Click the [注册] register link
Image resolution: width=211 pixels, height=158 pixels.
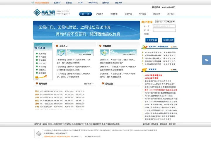pyautogui.click(x=147, y=34)
